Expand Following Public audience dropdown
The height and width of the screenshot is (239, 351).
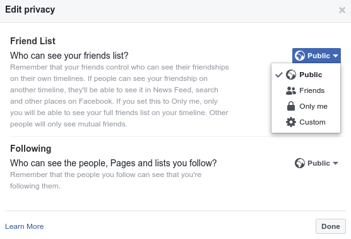316,163
